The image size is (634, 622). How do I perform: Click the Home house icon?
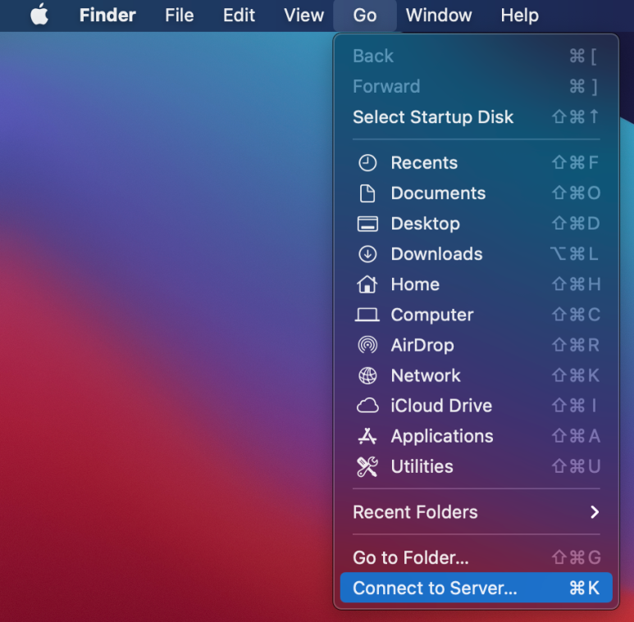pyautogui.click(x=367, y=284)
